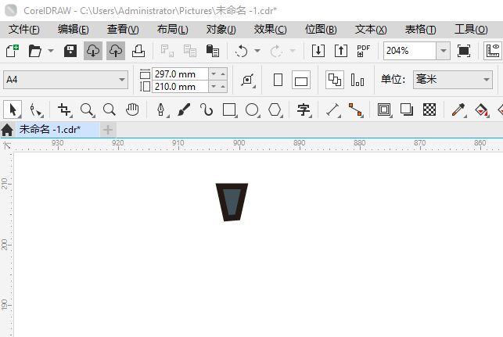Image resolution: width=503 pixels, height=337 pixels.
Task: Open the 表格(T) menu
Action: tap(421, 30)
